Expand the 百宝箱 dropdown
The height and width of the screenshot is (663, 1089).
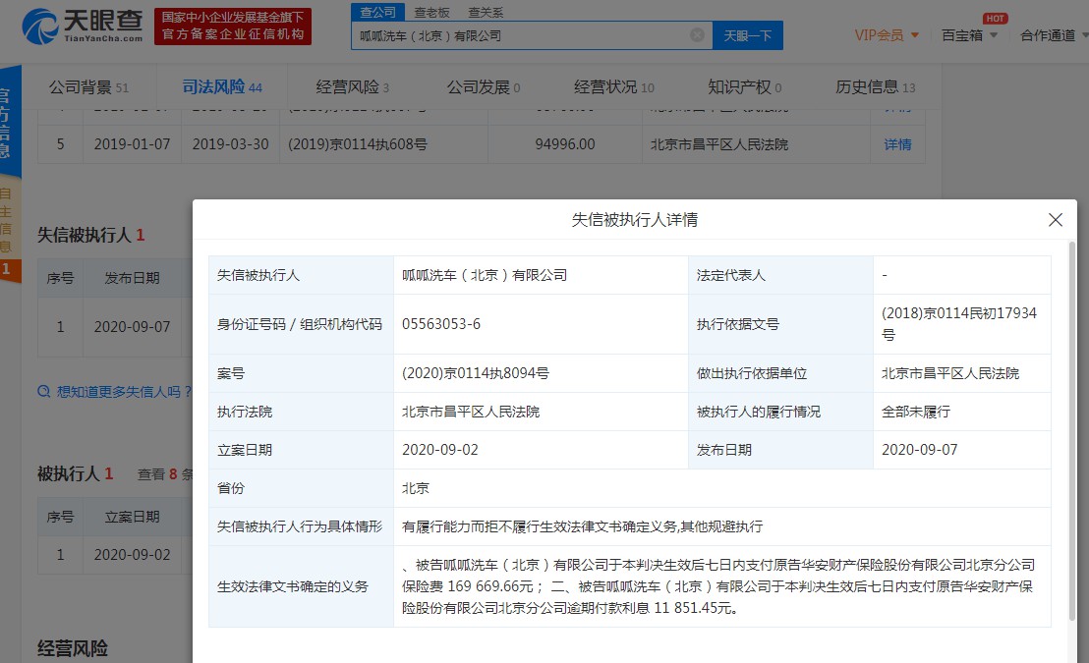(x=969, y=35)
